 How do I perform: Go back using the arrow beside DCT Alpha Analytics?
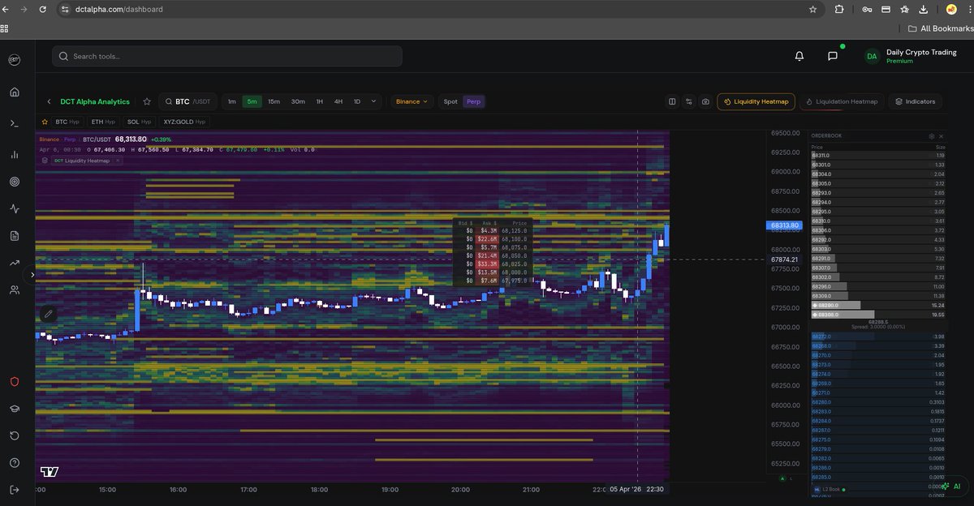point(49,101)
